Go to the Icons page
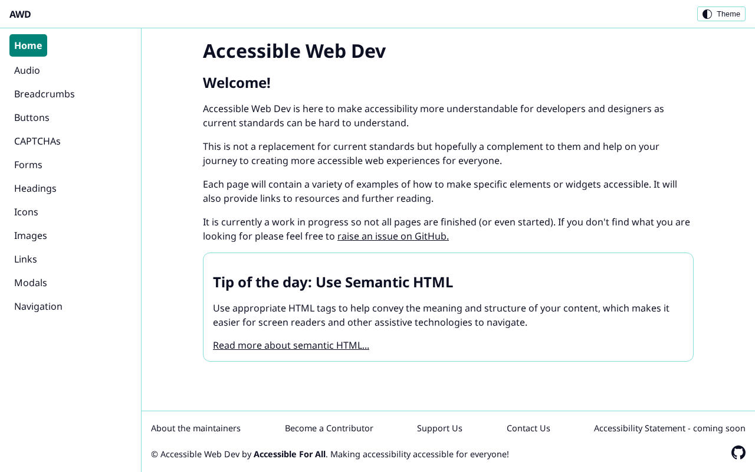The height and width of the screenshot is (472, 755). point(26,212)
